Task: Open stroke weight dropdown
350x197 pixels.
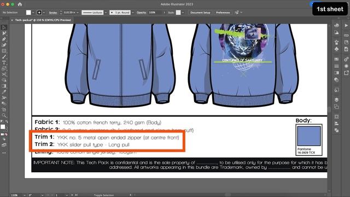Action: 78,13
